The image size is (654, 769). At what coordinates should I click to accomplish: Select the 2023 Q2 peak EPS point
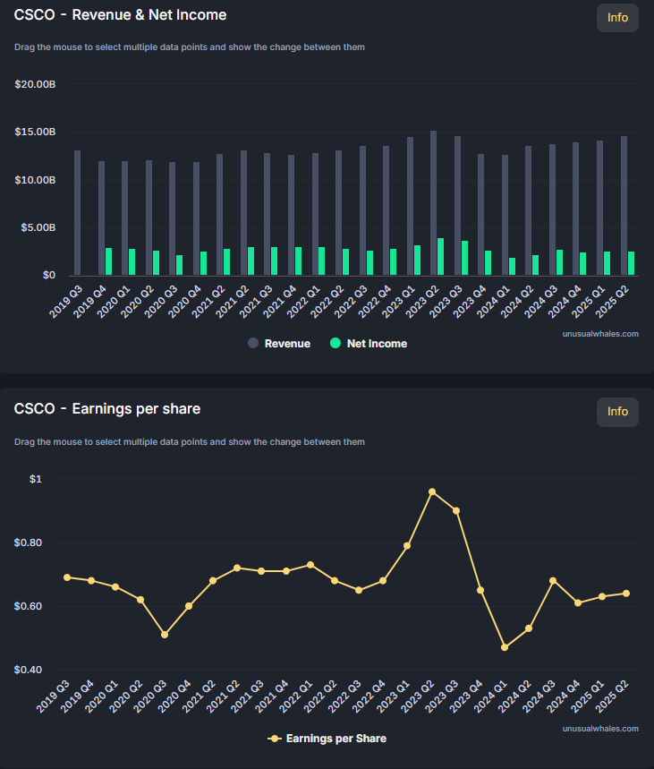click(x=432, y=491)
